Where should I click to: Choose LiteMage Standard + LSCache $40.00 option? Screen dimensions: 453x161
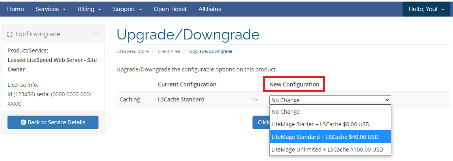[x=330, y=137]
